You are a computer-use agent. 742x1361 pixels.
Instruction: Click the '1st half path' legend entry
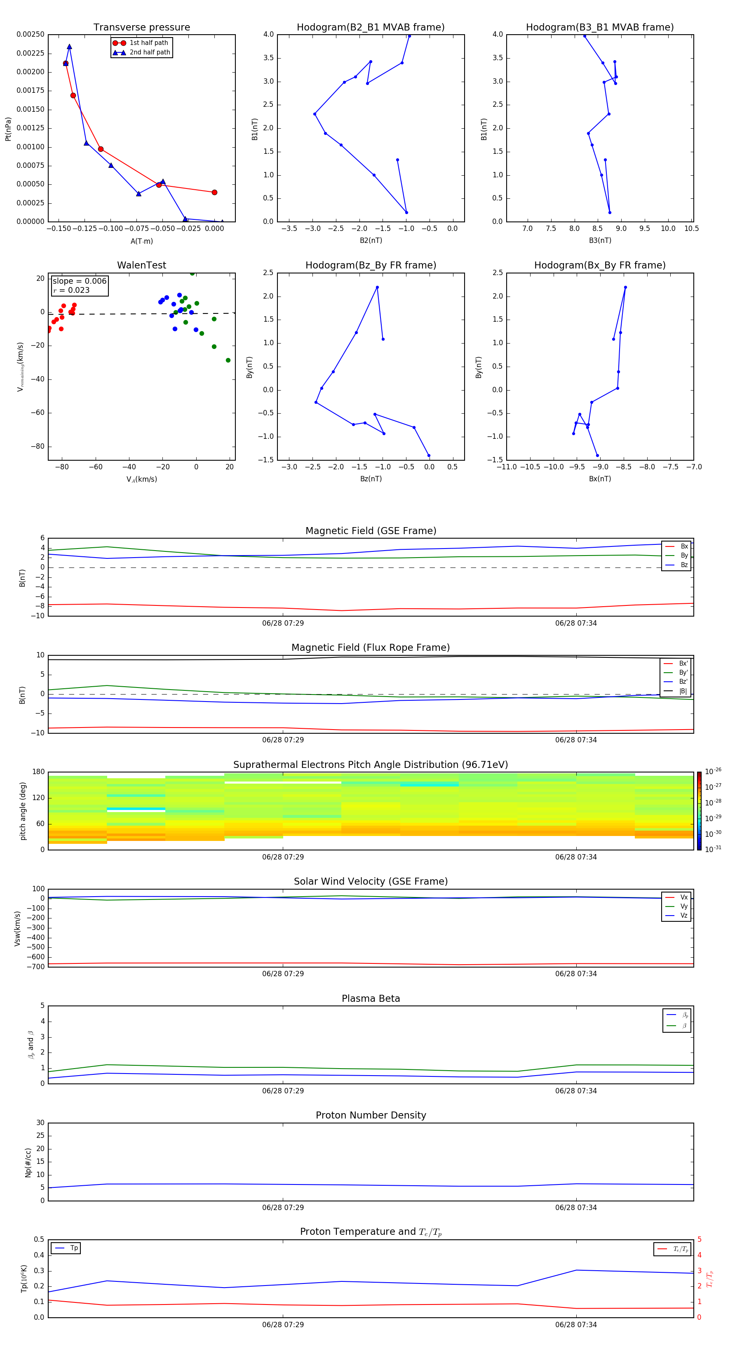tap(141, 43)
